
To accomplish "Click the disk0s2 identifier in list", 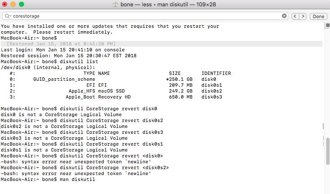I will pos(212,91).
